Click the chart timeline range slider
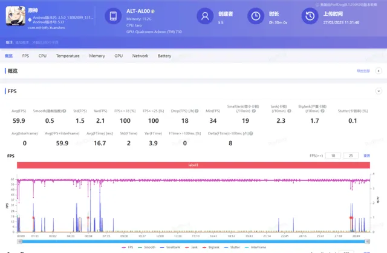The image size is (387, 253). click(x=192, y=240)
